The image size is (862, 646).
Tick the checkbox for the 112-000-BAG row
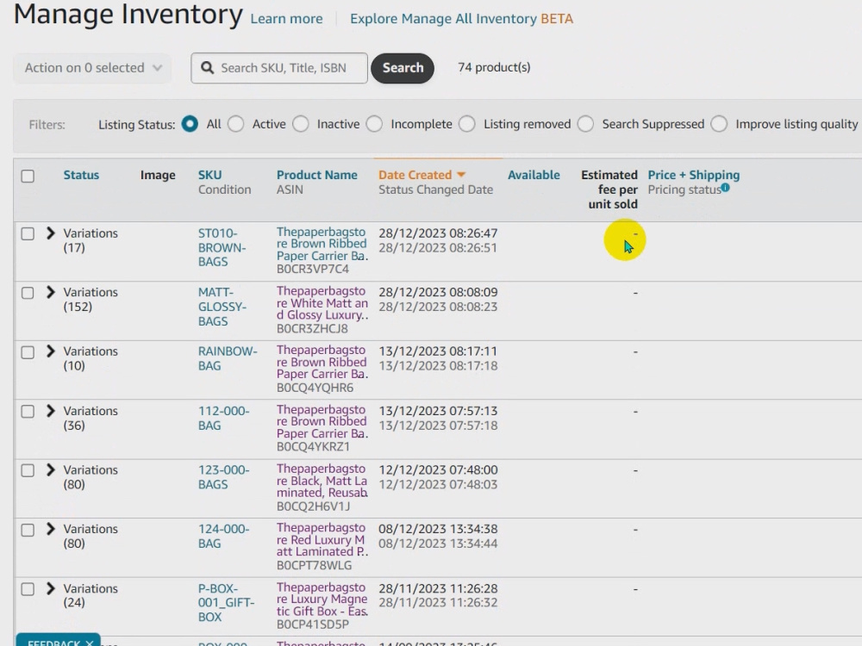28,412
